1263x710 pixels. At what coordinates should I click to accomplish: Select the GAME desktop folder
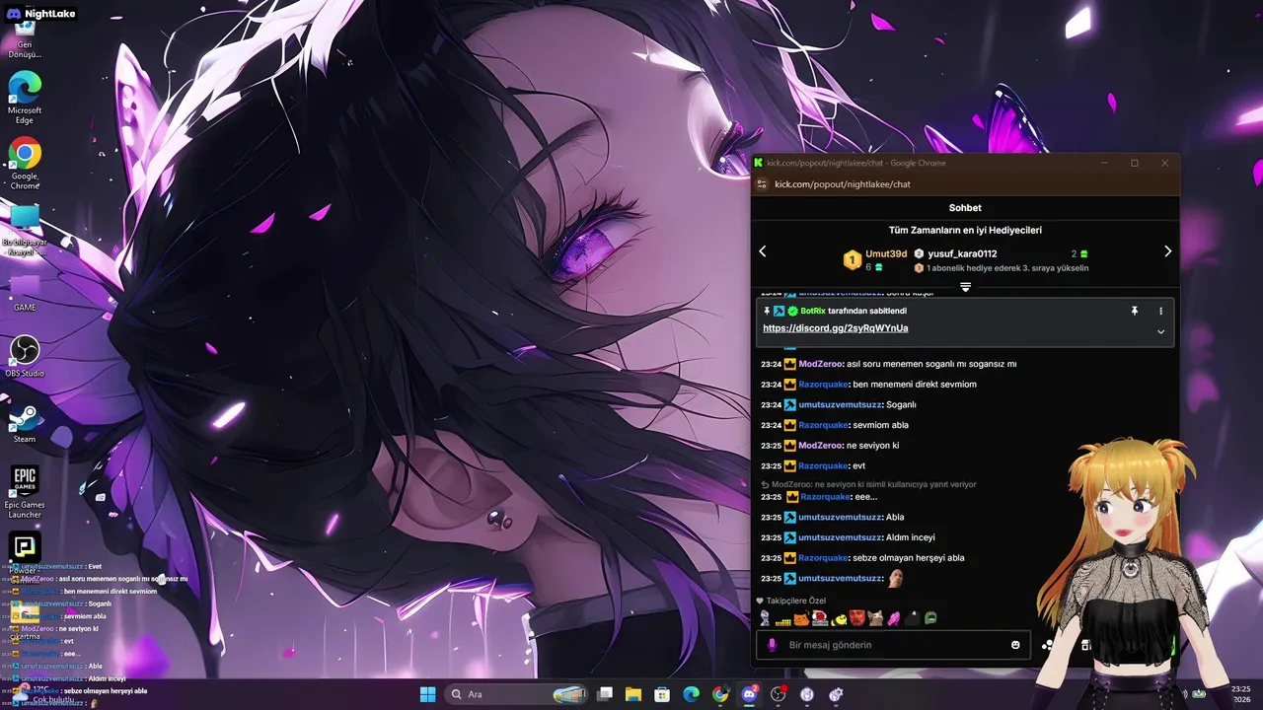[x=25, y=293]
